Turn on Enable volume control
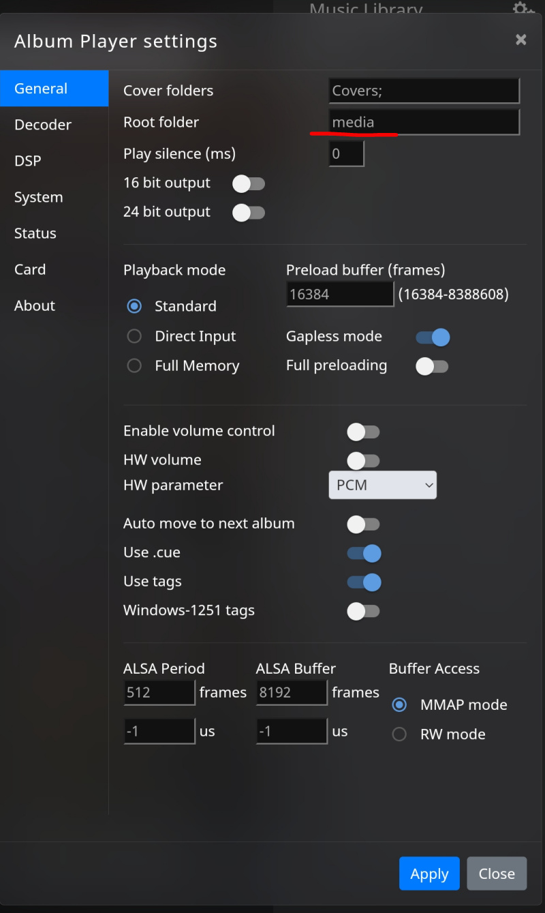 tap(363, 432)
